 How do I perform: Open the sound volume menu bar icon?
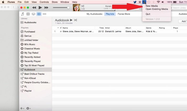point(163,2)
